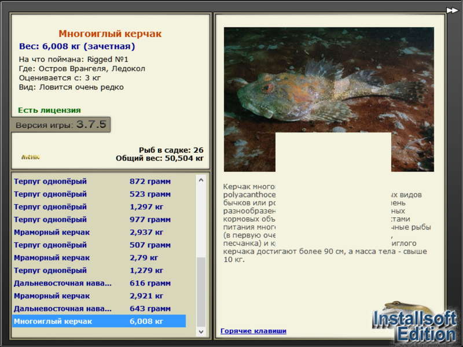Select the Многоиглый керчак 6,008 кг entry
463x347 pixels.
coord(99,321)
